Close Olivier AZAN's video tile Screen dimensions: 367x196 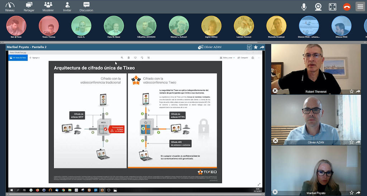pyautogui.click(x=275, y=141)
